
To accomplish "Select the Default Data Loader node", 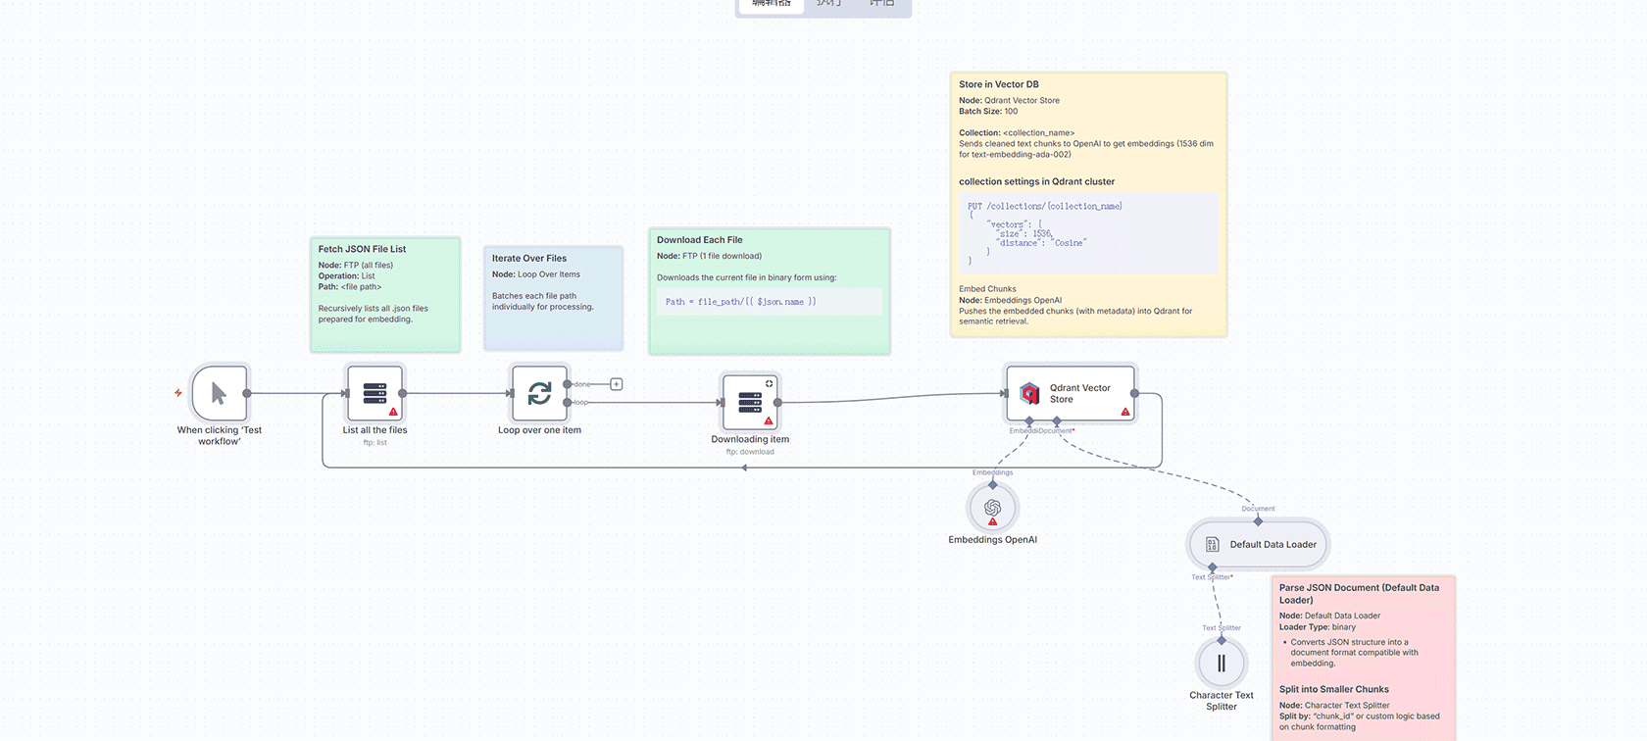I will pyautogui.click(x=1259, y=544).
